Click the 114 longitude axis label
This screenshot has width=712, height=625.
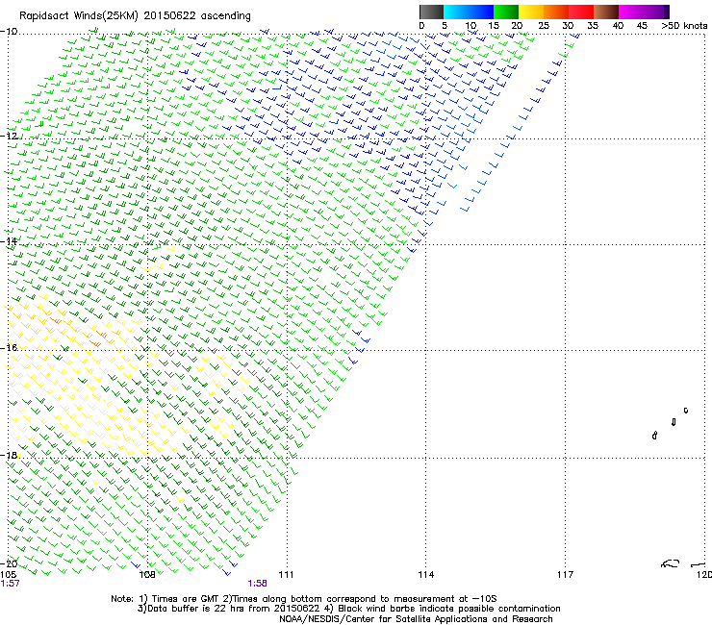coord(426,575)
